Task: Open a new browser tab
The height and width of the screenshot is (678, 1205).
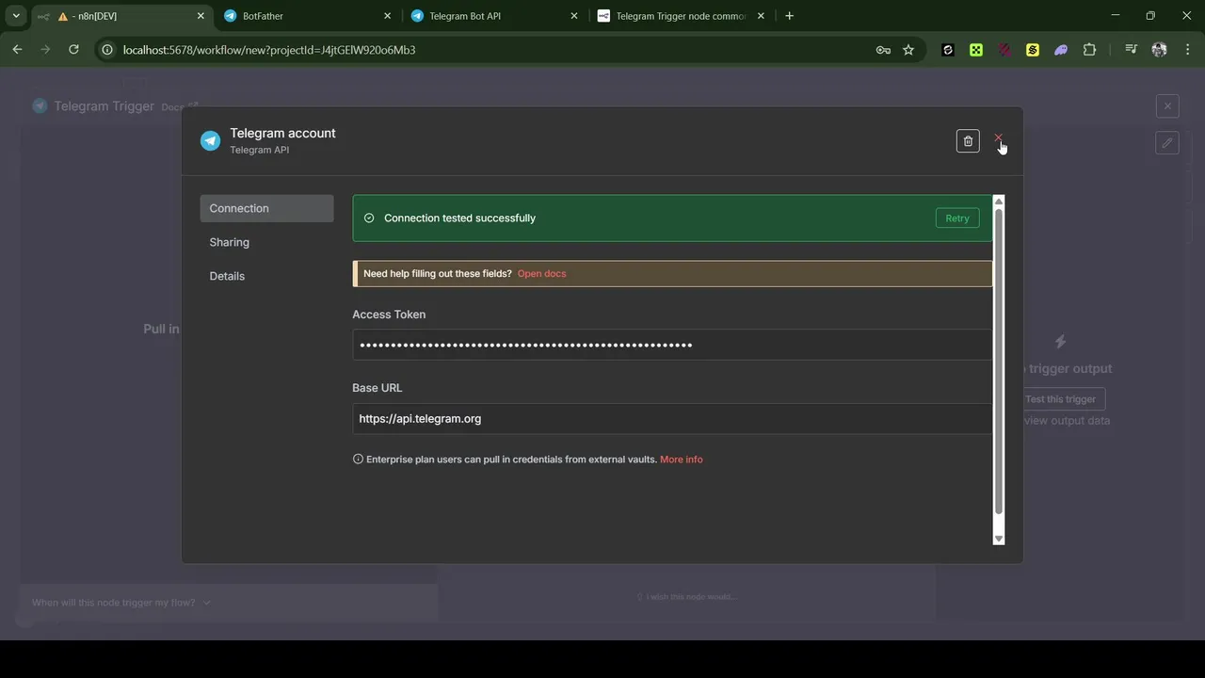Action: [789, 16]
